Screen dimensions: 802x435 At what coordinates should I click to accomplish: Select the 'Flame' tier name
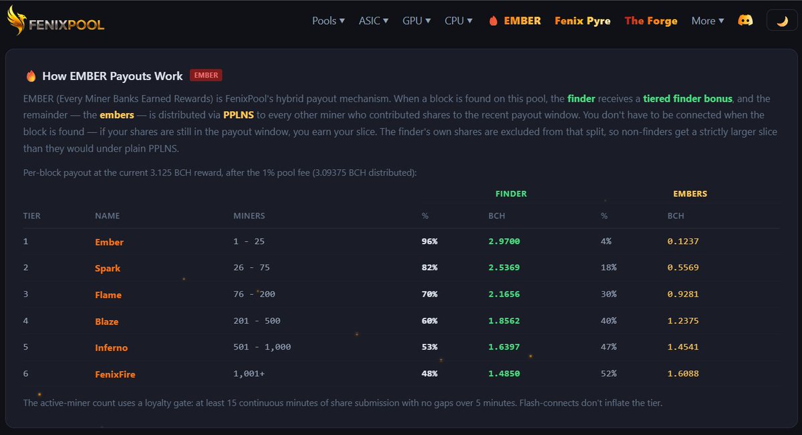(x=108, y=295)
